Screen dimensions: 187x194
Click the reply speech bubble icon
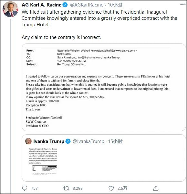(x=25, y=188)
